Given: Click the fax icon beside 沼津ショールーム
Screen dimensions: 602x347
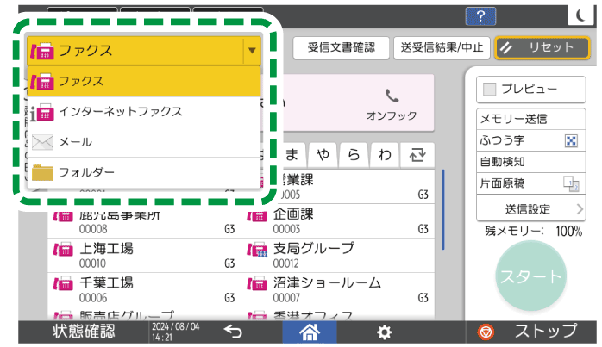Looking at the screenshot, I should pyautogui.click(x=257, y=284).
